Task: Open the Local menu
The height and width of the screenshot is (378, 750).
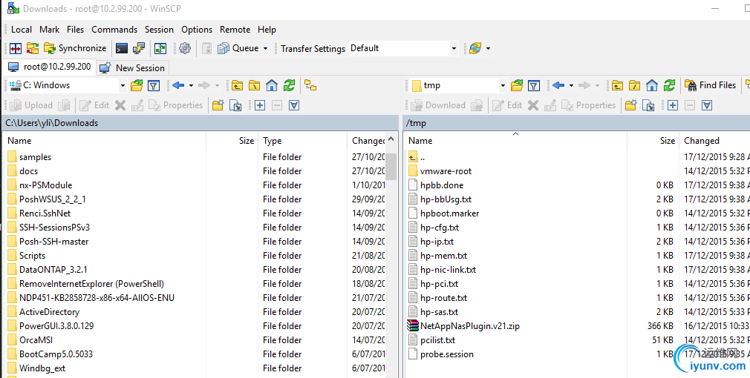Action: coord(22,30)
